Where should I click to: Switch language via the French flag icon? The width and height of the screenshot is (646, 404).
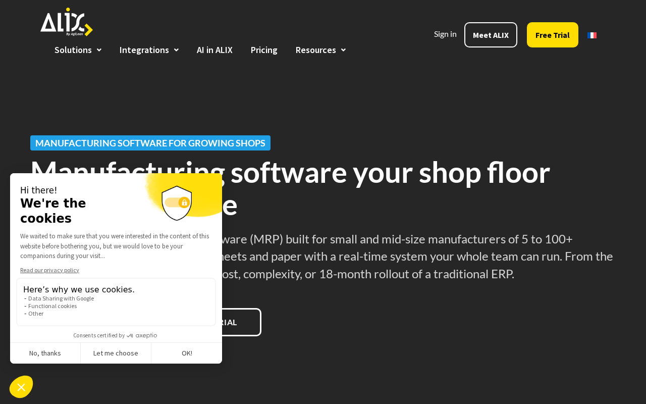pos(592,35)
